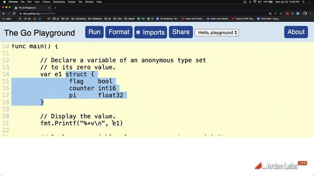Open the Edit menu

pos(29,2)
